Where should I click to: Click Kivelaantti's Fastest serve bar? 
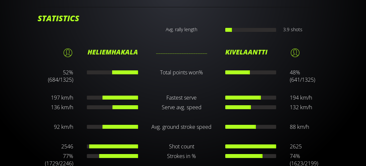click(251, 98)
